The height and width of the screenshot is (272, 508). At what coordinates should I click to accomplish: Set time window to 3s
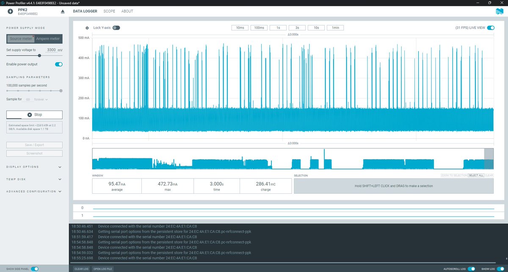(x=297, y=28)
